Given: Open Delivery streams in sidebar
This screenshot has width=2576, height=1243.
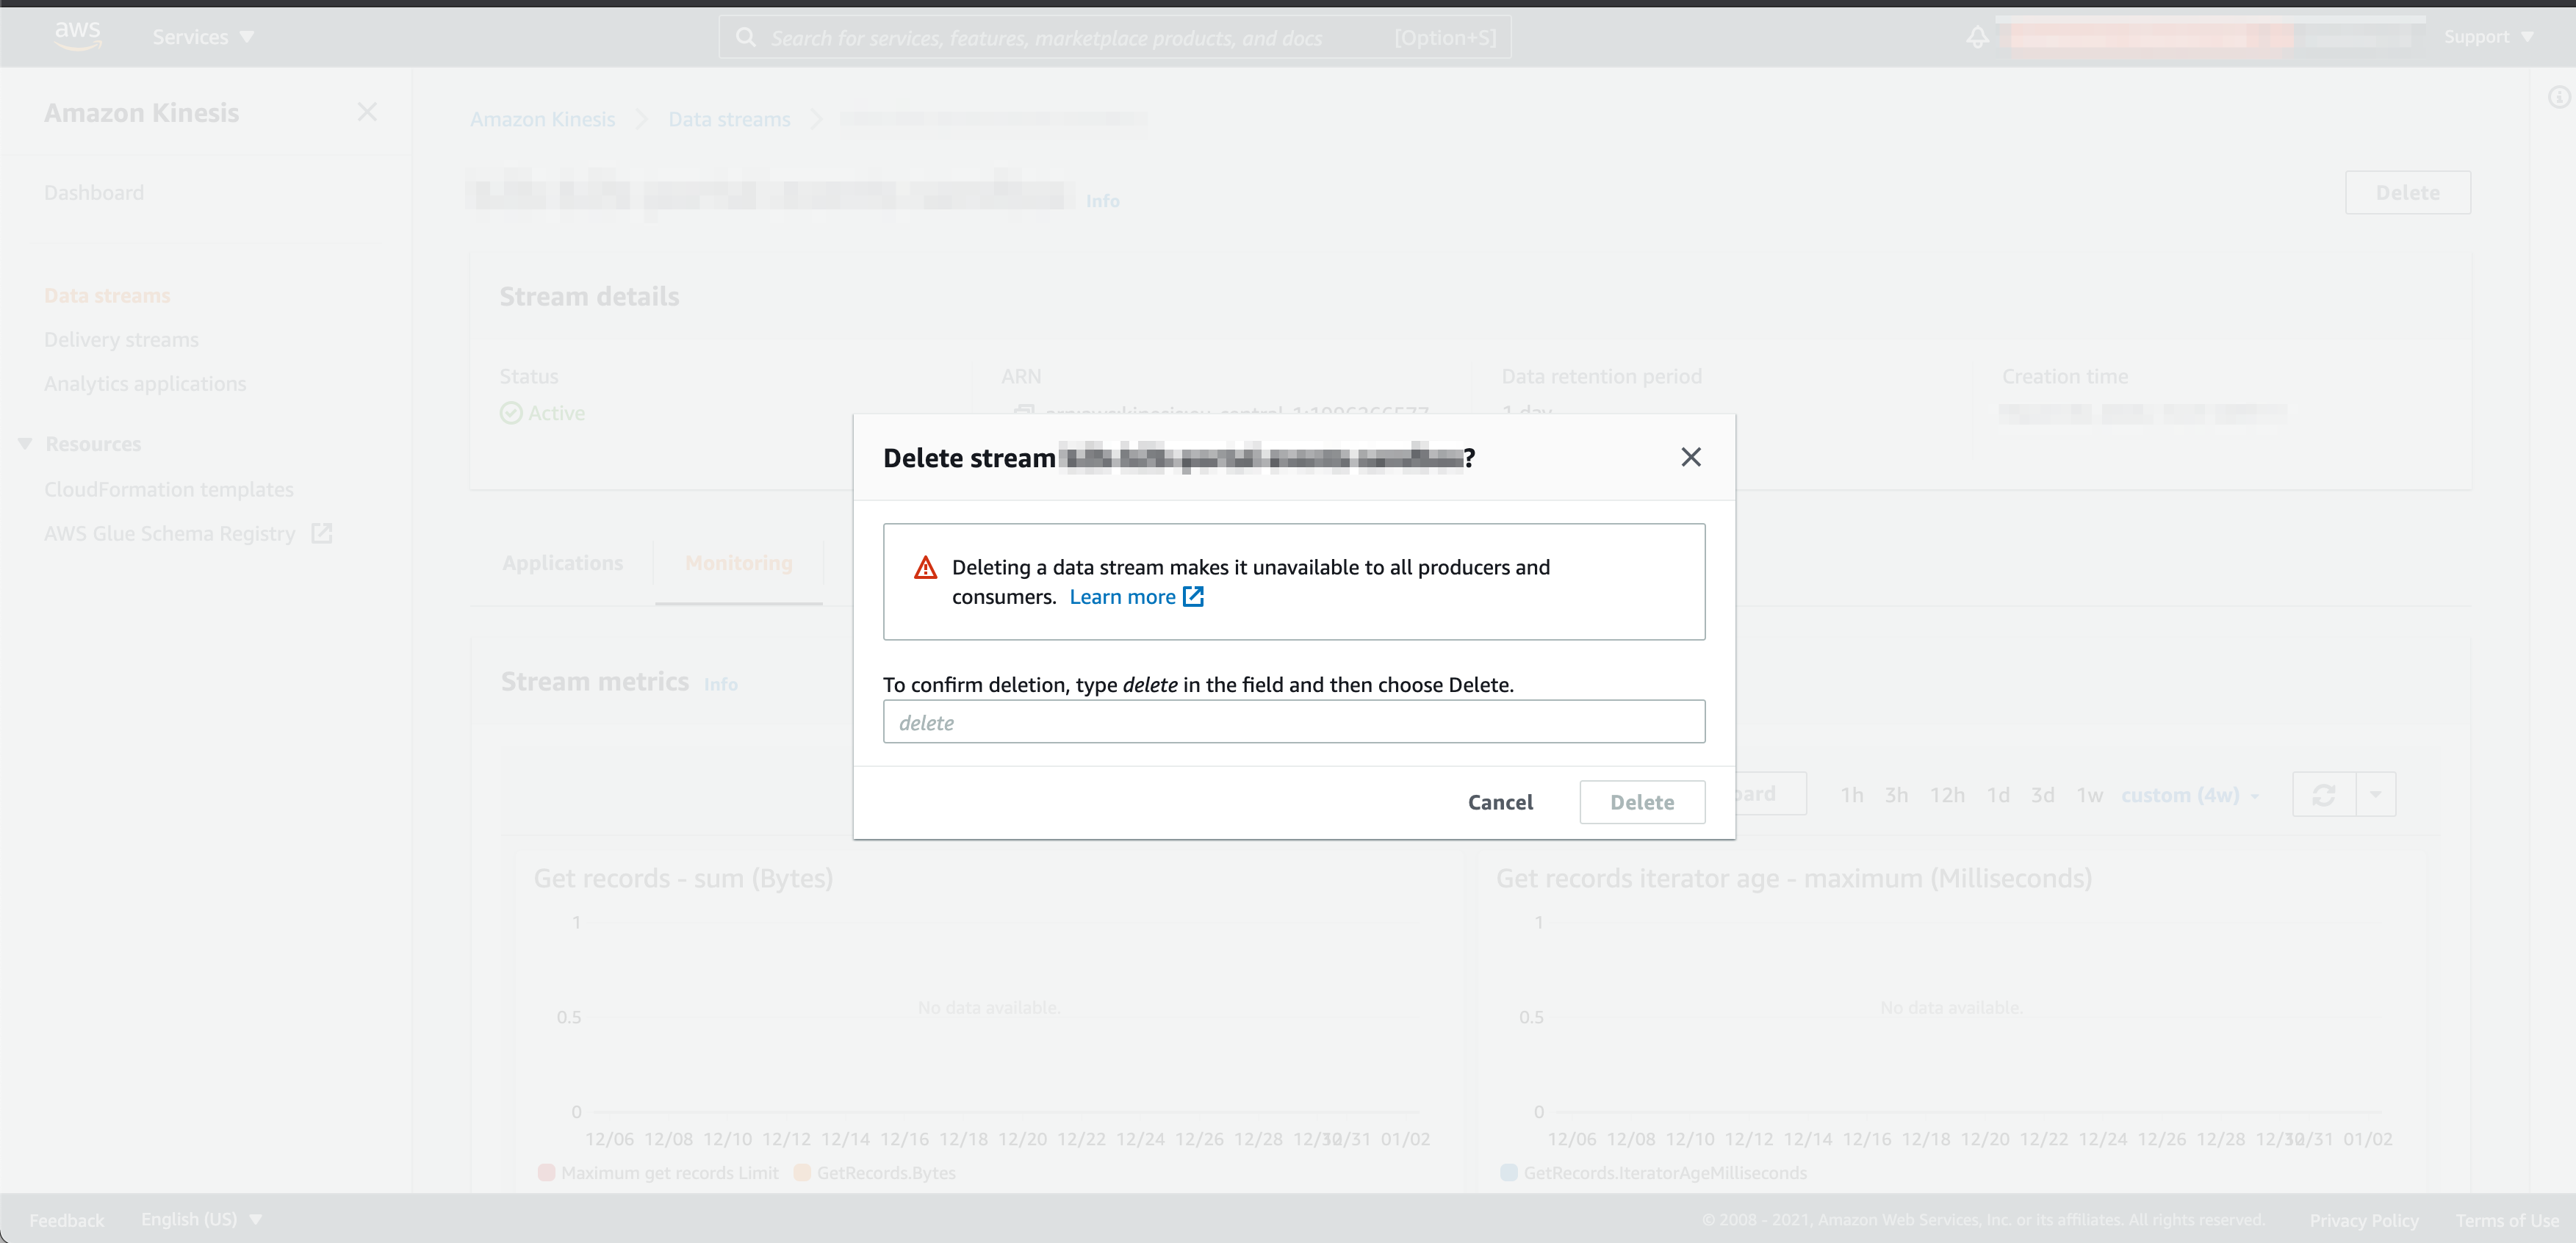Looking at the screenshot, I should [121, 340].
